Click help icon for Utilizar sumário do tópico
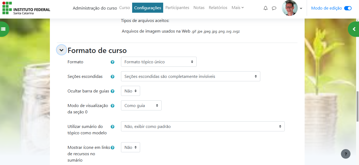This screenshot has height=165, width=359. 113,127
